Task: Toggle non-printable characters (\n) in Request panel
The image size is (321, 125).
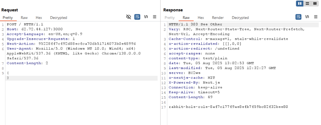Action: pos(146,17)
